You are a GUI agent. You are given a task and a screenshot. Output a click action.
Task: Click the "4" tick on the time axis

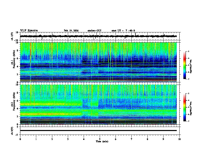(84, 139)
